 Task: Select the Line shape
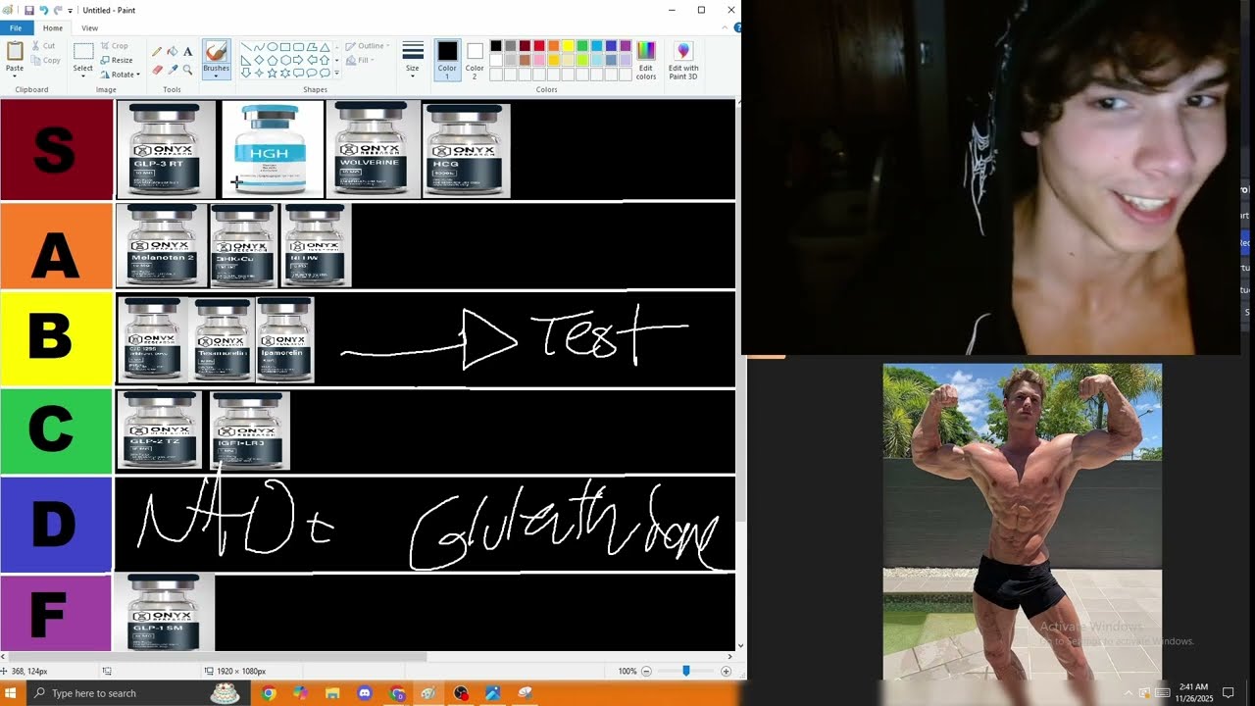246,46
